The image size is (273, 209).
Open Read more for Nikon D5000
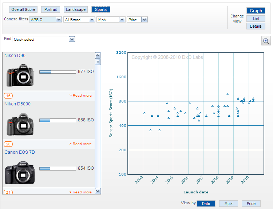(x=80, y=144)
